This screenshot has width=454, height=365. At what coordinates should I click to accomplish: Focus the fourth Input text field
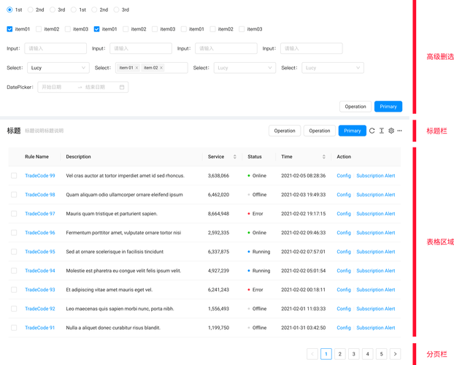(x=311, y=48)
